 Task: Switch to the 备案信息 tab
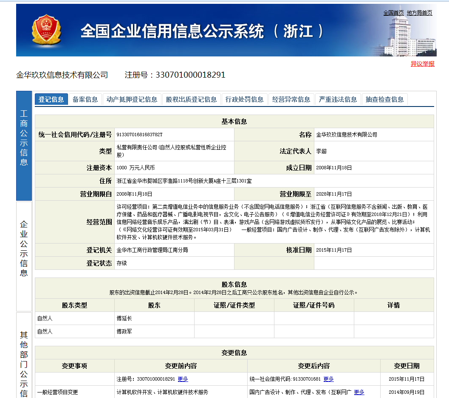85,99
